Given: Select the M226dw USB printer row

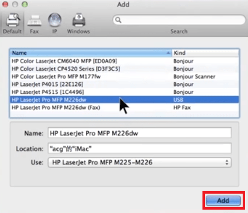Looking at the screenshot, I should (x=124, y=100).
